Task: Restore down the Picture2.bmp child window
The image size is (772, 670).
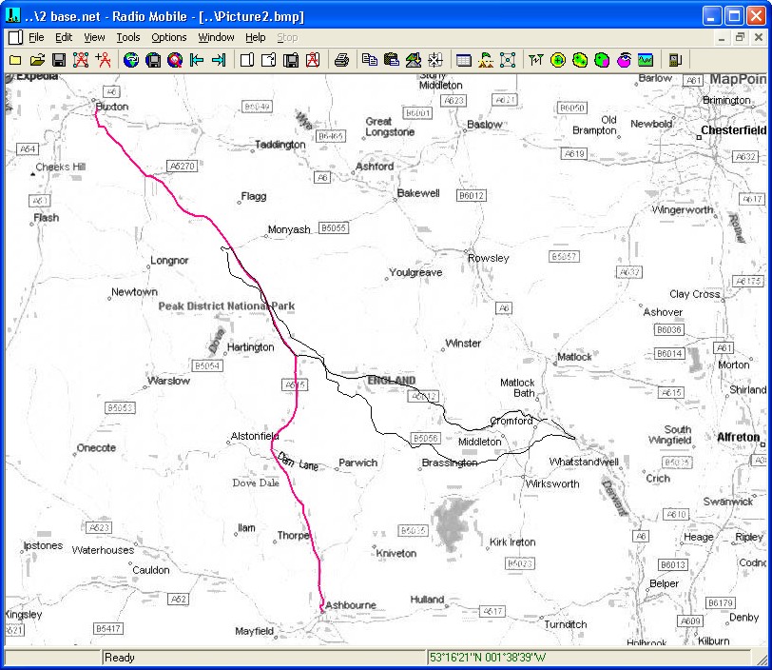Action: pos(740,37)
